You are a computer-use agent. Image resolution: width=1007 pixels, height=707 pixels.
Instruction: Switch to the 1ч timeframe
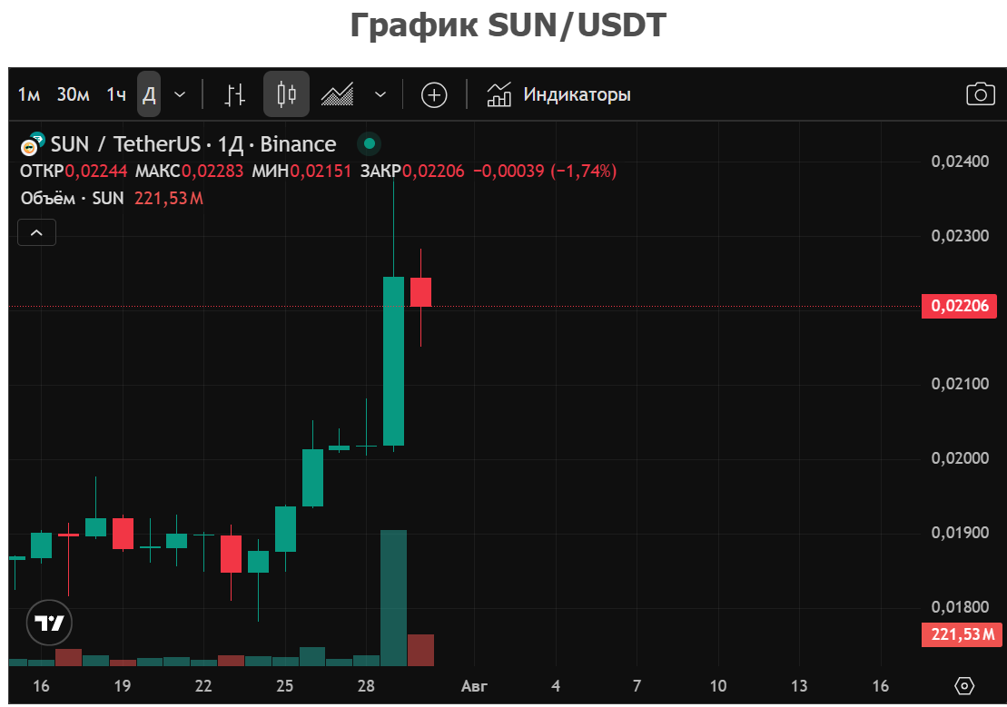click(115, 95)
